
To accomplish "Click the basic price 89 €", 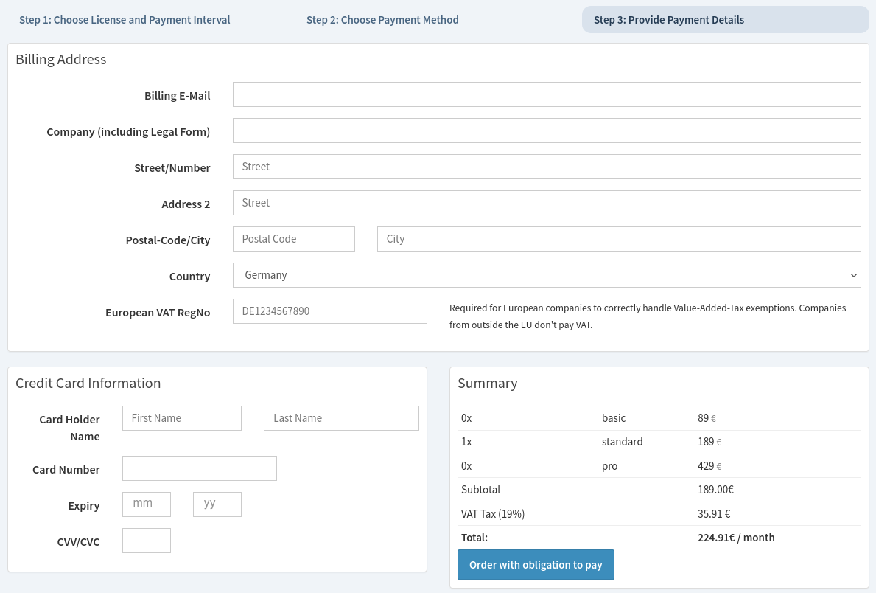I will click(707, 418).
